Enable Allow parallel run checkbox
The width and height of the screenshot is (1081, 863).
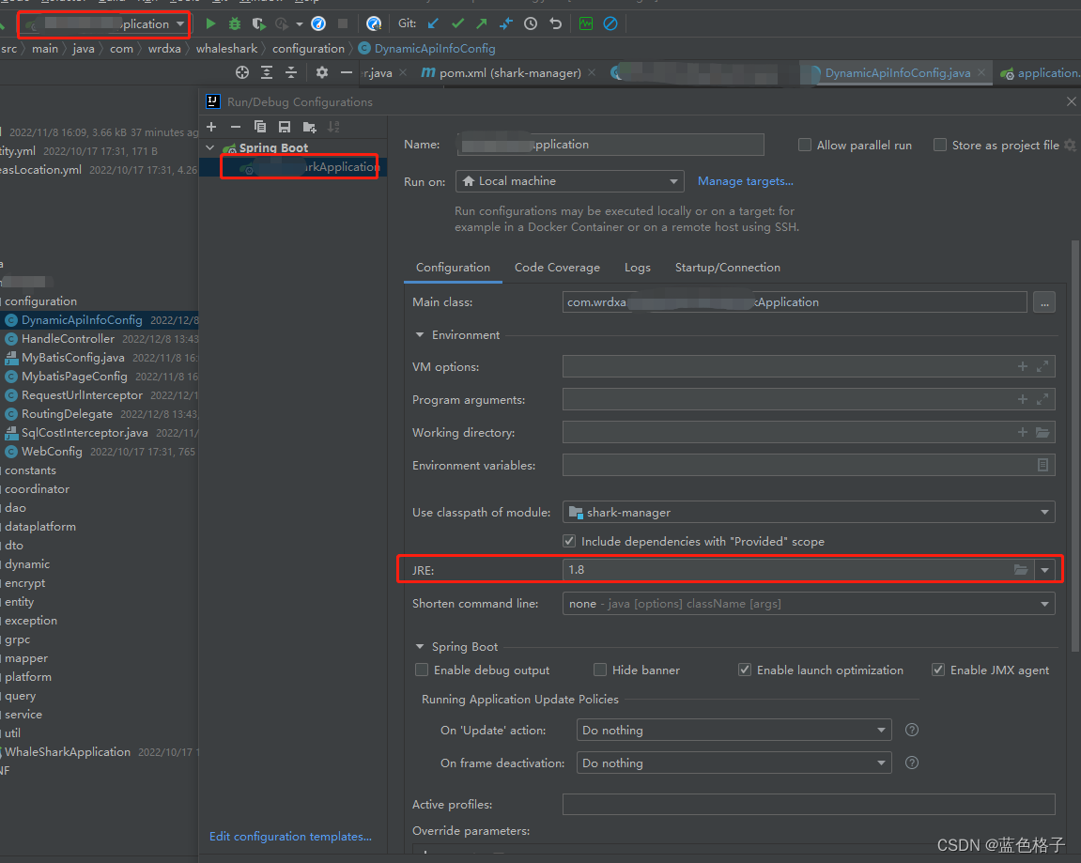[x=805, y=145]
